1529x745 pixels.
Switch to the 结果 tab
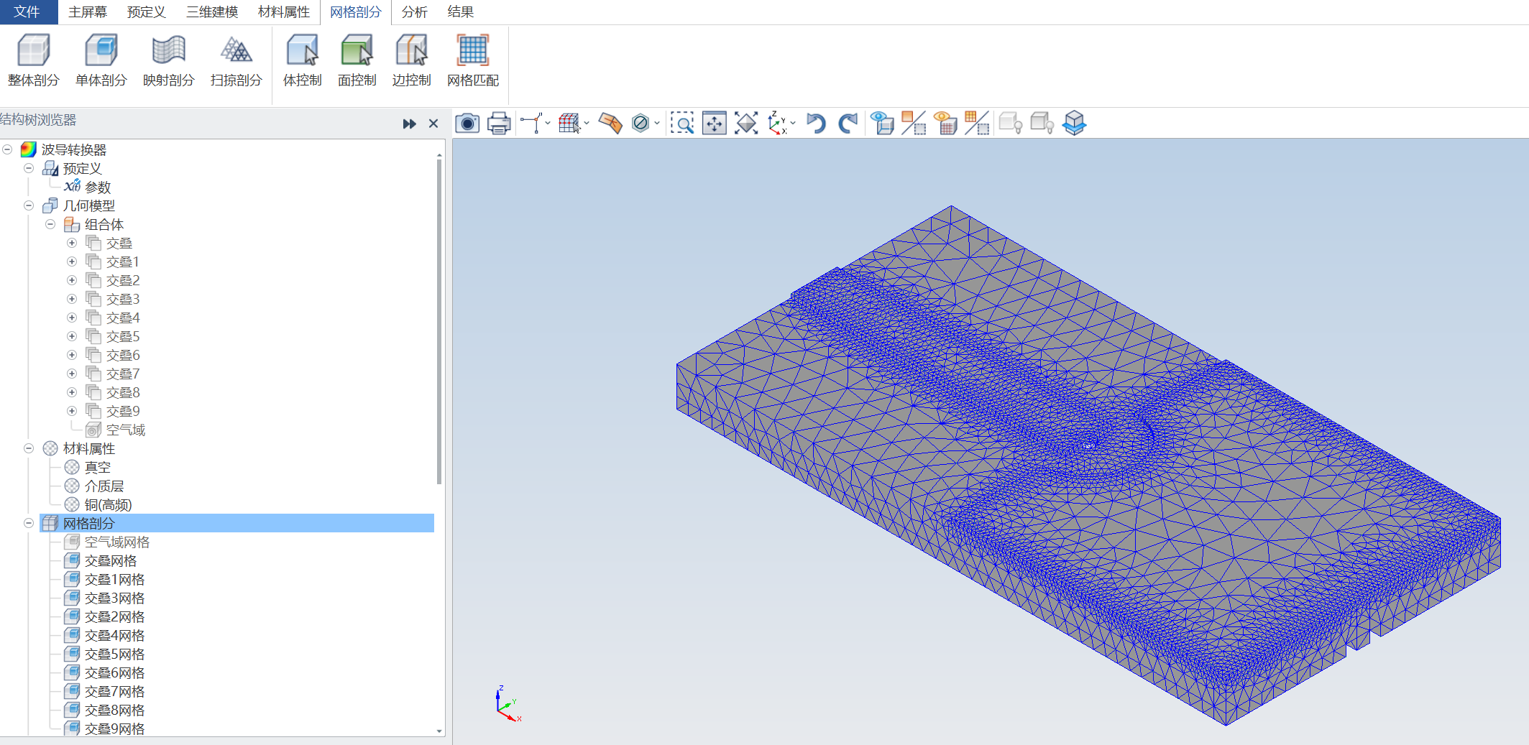(x=460, y=12)
